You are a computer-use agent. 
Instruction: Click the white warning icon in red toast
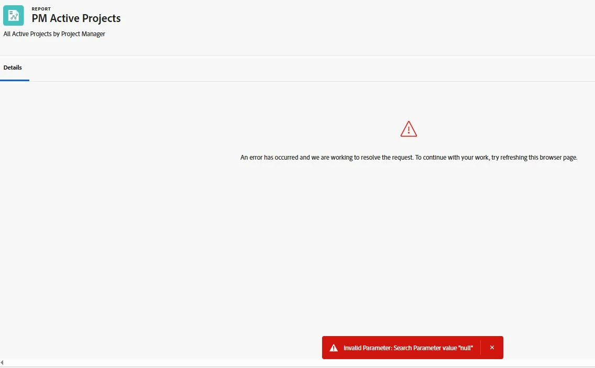(x=334, y=348)
